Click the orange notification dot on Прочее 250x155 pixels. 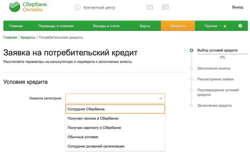pos(225,26)
